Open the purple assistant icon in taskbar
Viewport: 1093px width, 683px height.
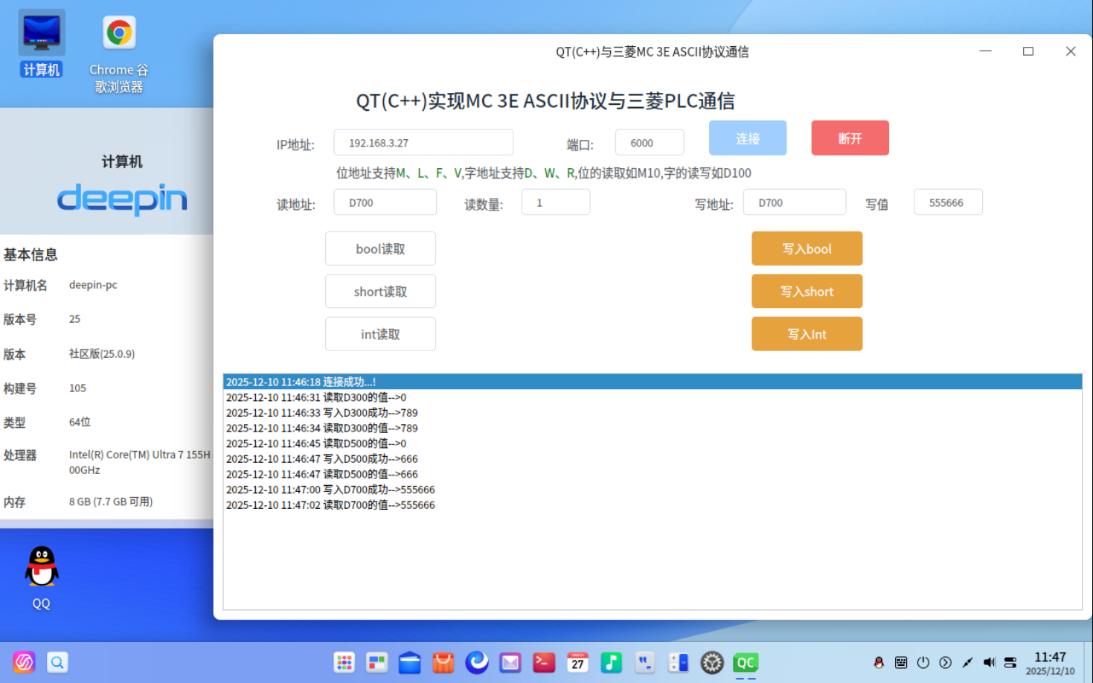click(x=25, y=661)
